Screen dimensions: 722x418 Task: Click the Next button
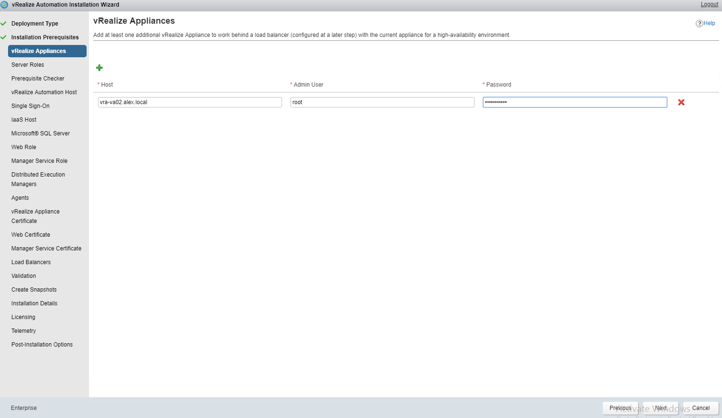(660, 408)
